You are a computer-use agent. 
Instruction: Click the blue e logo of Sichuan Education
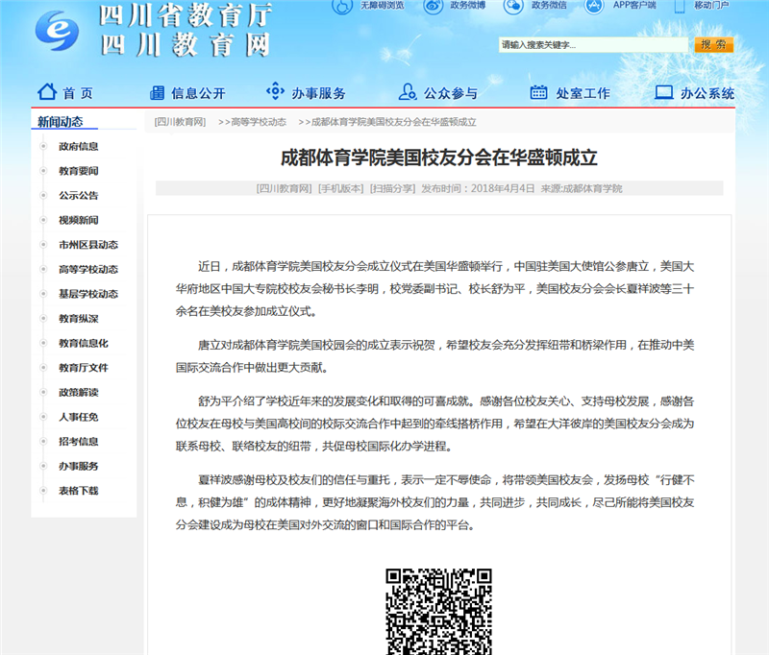[x=57, y=31]
